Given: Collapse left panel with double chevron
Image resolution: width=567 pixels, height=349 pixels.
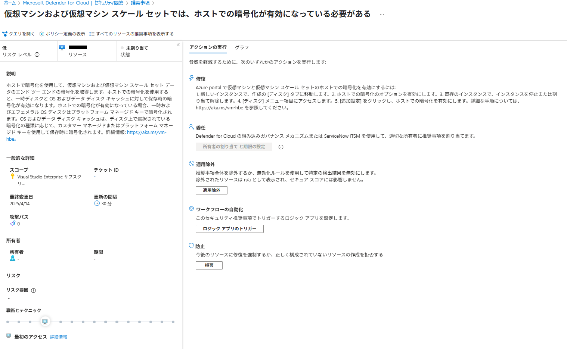Looking at the screenshot, I should (178, 45).
